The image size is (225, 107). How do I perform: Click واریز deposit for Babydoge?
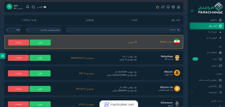[40, 58]
